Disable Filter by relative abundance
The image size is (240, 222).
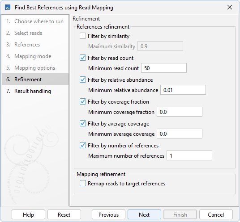[83, 80]
